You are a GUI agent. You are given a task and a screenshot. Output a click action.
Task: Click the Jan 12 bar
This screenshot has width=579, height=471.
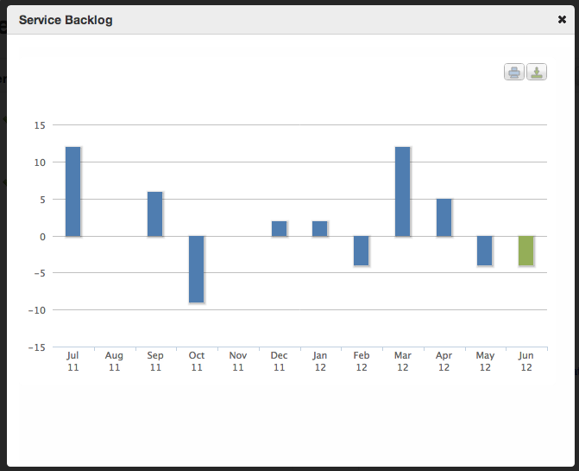320,228
